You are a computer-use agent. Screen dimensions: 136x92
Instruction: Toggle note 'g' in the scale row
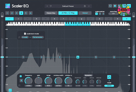click(x=81, y=19)
